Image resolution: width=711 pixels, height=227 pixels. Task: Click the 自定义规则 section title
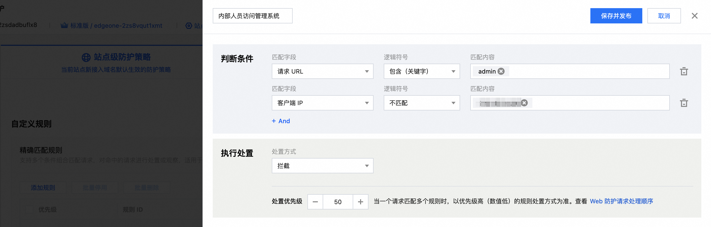coord(31,124)
